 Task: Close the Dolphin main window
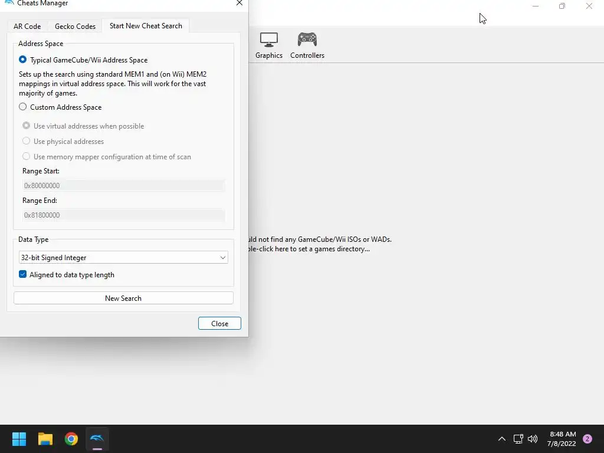point(589,6)
